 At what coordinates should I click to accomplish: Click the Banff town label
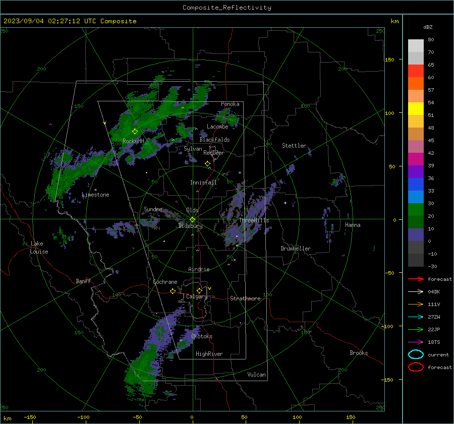coord(83,281)
